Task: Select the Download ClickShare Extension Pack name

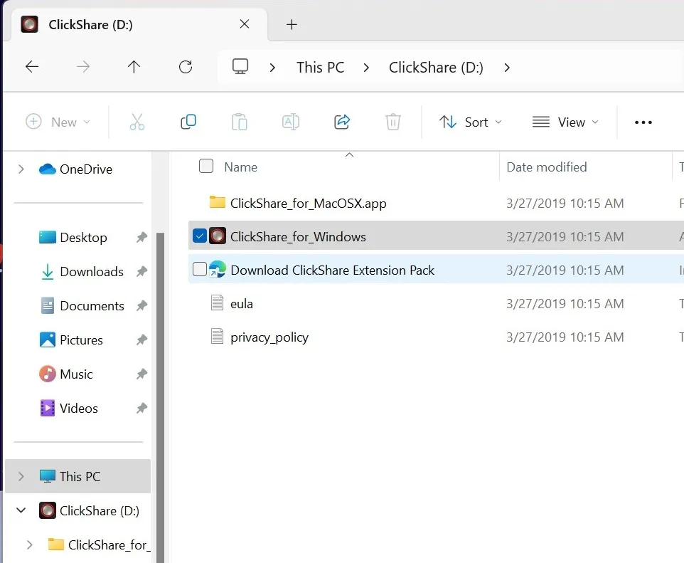Action: coord(332,270)
